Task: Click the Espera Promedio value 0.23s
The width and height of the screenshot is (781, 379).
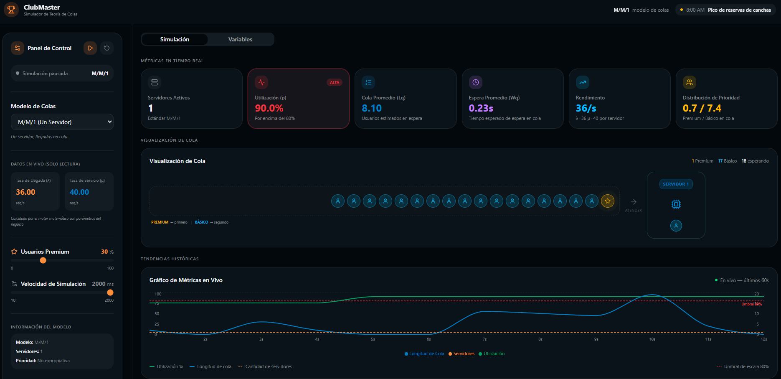Action: (481, 108)
